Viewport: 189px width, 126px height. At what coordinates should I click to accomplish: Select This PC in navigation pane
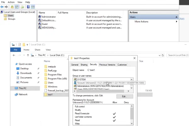(x=25, y=88)
